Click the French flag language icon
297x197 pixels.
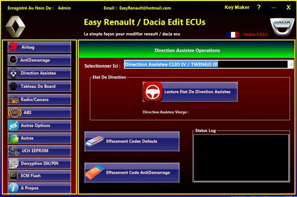233,35
